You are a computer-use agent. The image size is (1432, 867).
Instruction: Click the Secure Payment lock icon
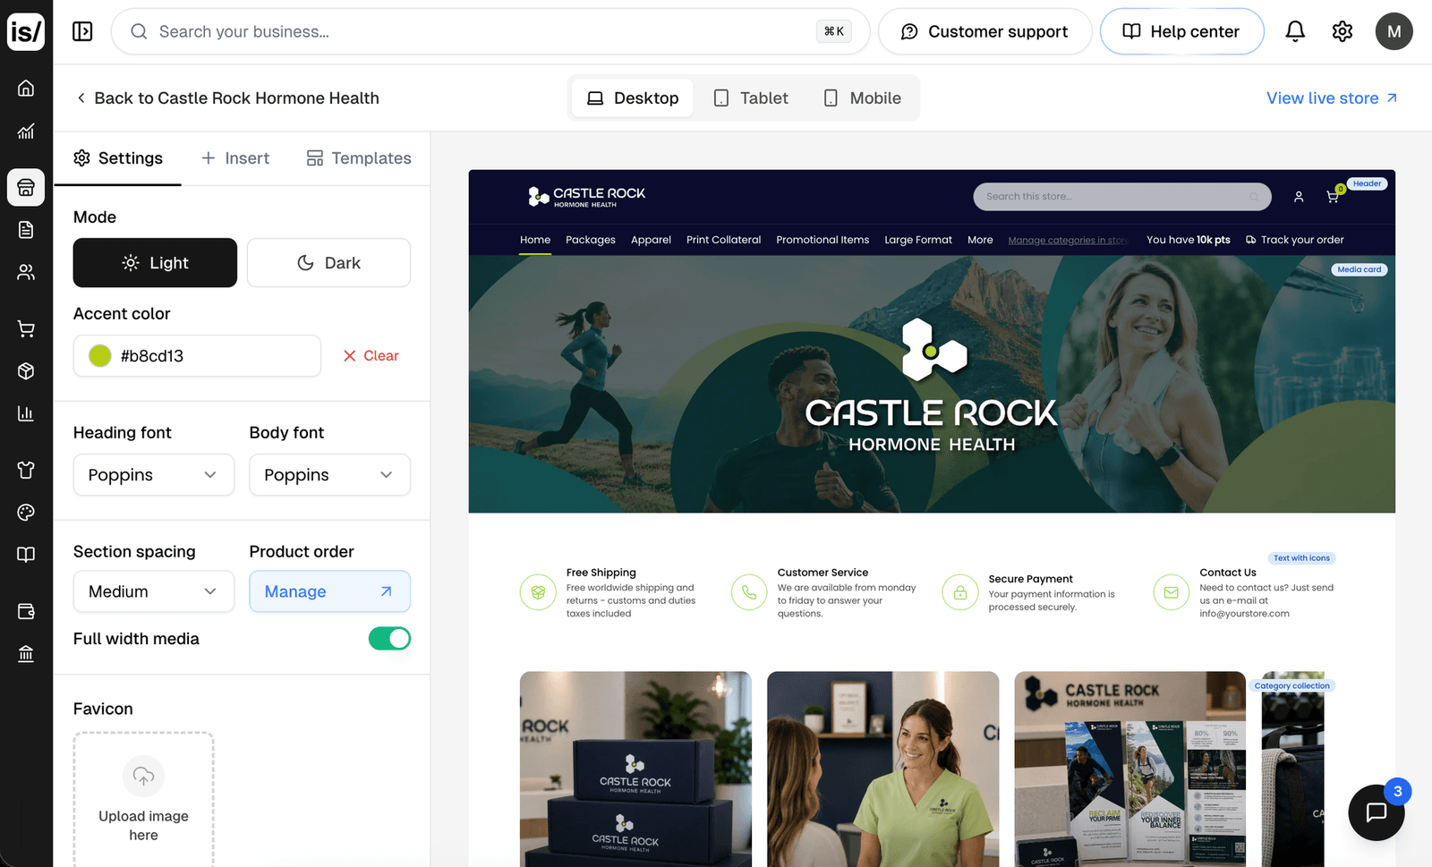[x=960, y=592]
